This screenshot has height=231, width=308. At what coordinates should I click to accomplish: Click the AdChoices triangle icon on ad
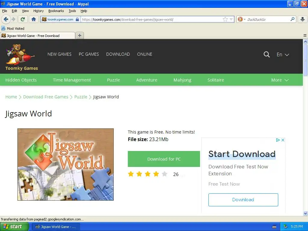pos(278,140)
